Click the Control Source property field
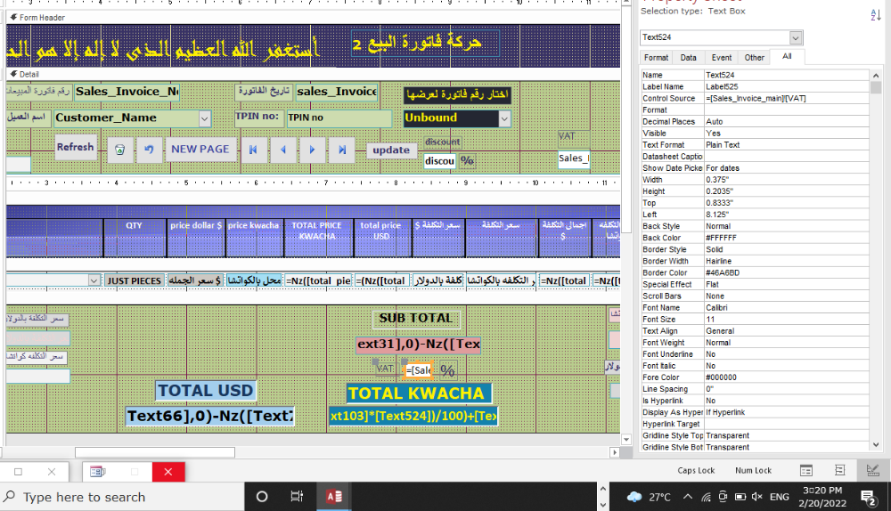 [787, 98]
